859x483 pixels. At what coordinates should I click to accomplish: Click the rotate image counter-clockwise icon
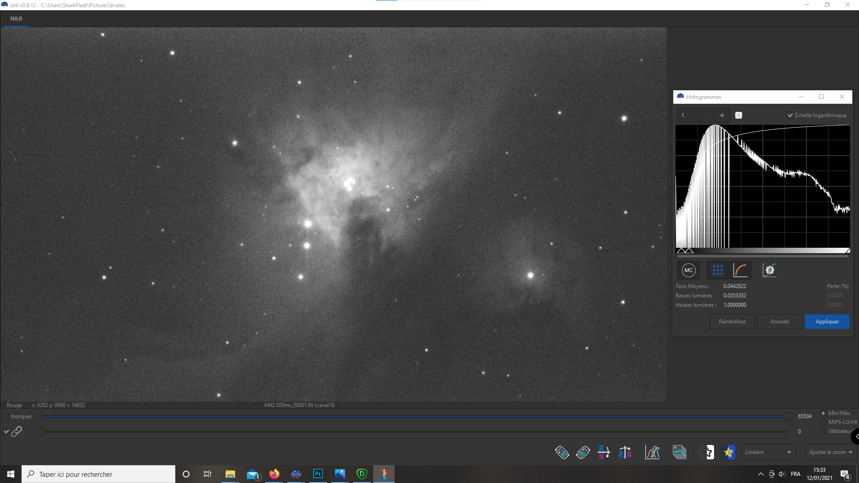pyautogui.click(x=562, y=452)
